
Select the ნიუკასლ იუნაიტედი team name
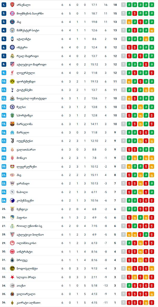pyautogui.click(x=31, y=98)
